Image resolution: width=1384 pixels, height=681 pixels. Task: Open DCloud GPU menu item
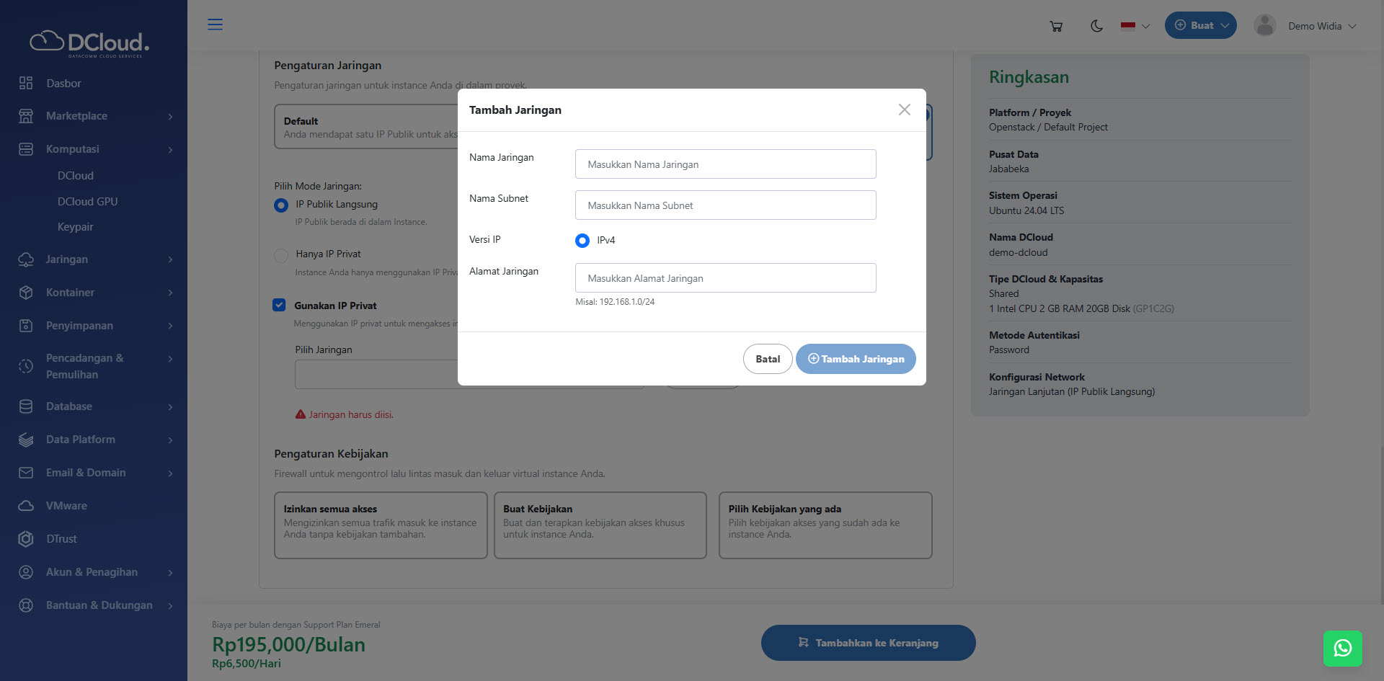[x=87, y=202]
